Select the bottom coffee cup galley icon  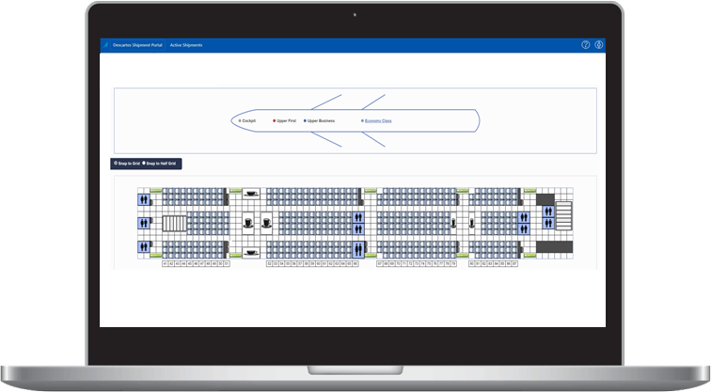click(251, 254)
